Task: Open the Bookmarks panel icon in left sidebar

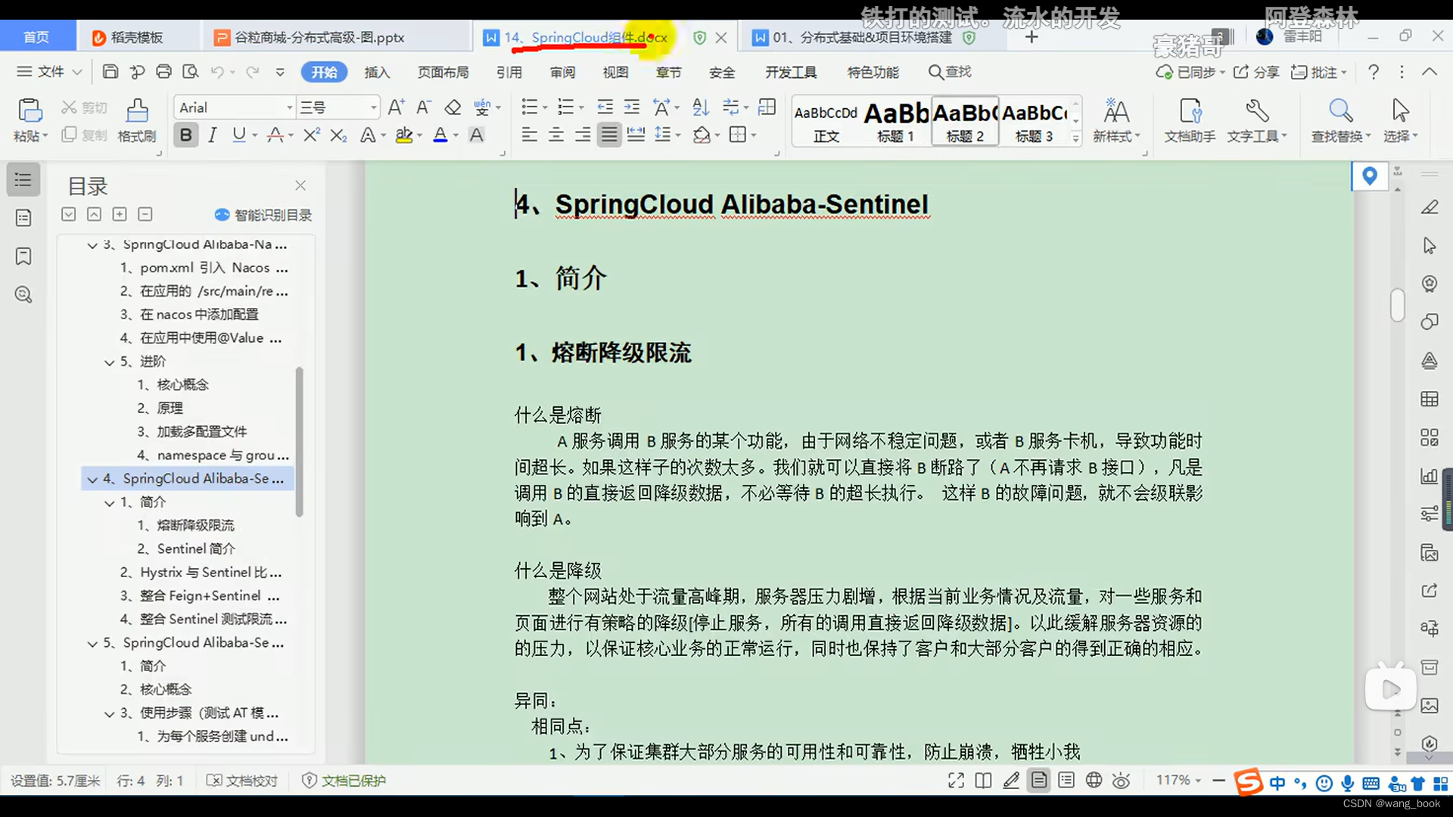Action: point(23,256)
